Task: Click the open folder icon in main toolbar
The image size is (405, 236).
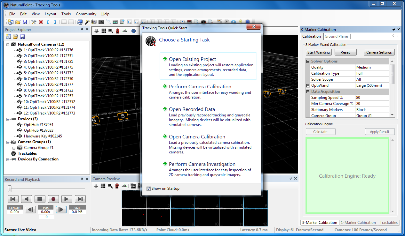Action: pyautogui.click(x=18, y=22)
